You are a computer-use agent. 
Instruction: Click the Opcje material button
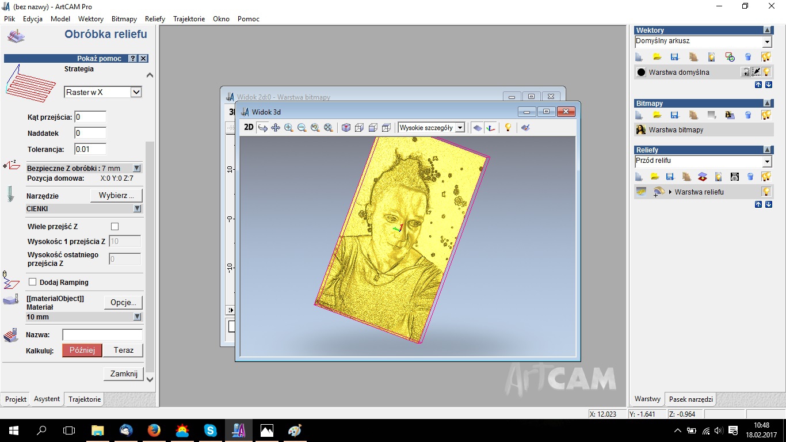pos(123,302)
